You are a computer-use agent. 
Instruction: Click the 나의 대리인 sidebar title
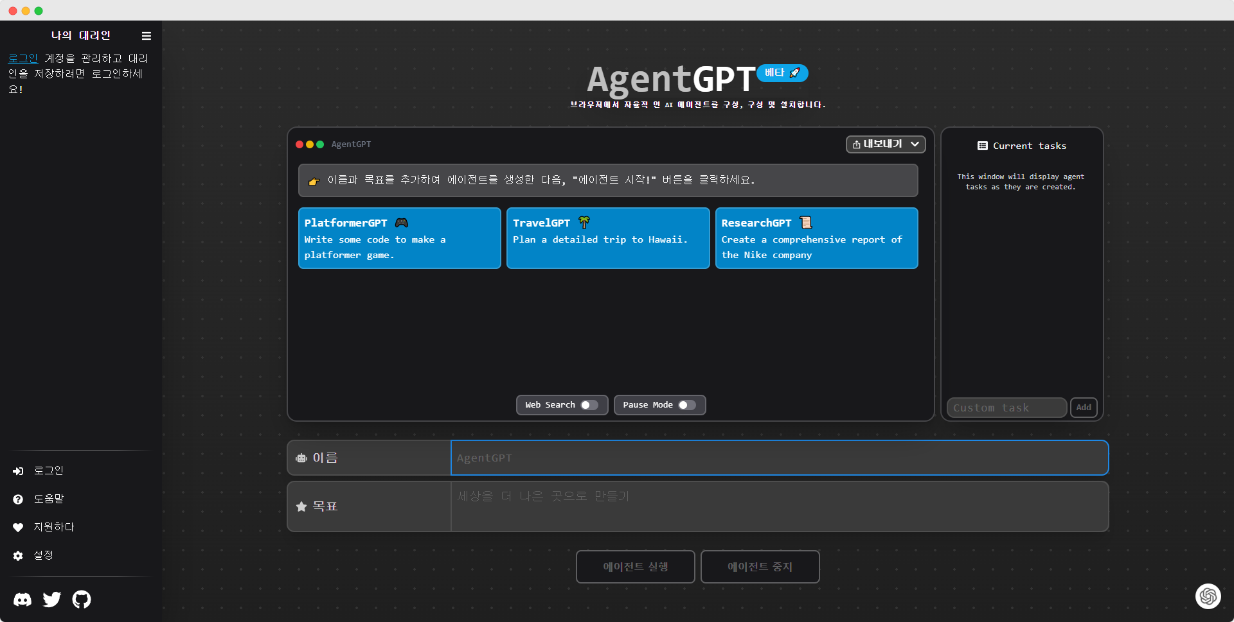pyautogui.click(x=81, y=35)
